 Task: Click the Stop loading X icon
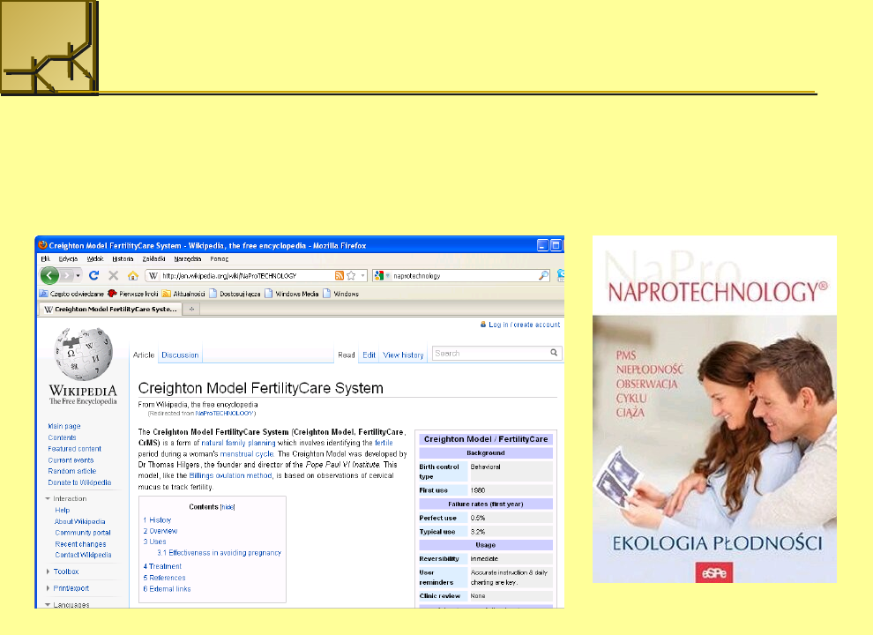click(113, 275)
